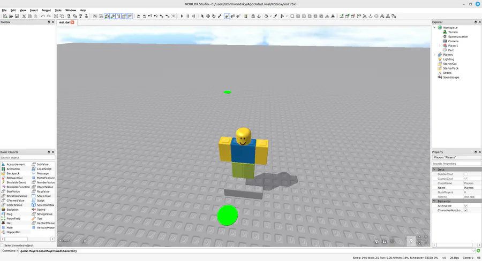
Task: Undock the Explorer panel
Action: (x=475, y=22)
